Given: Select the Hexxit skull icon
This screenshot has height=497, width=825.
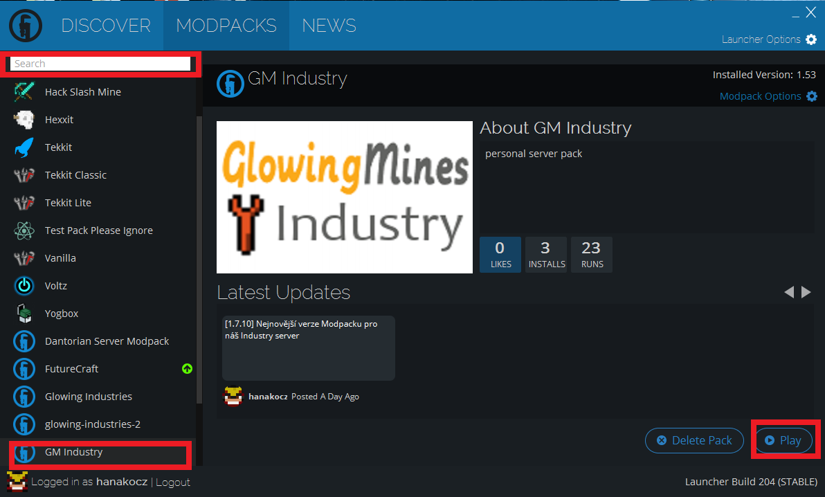Looking at the screenshot, I should (x=24, y=120).
